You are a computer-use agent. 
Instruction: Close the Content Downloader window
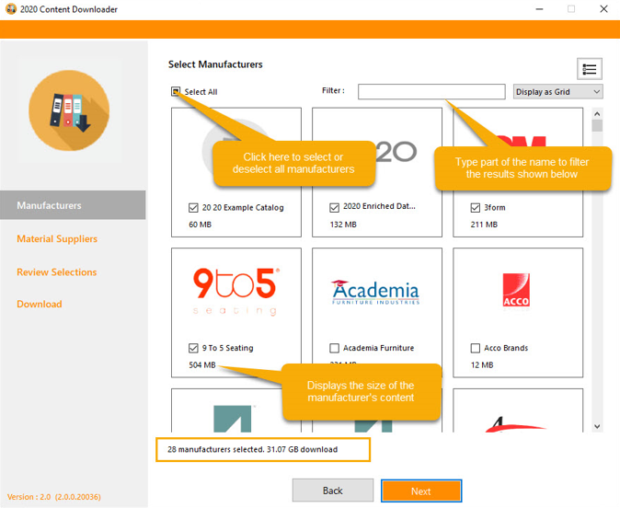click(603, 9)
